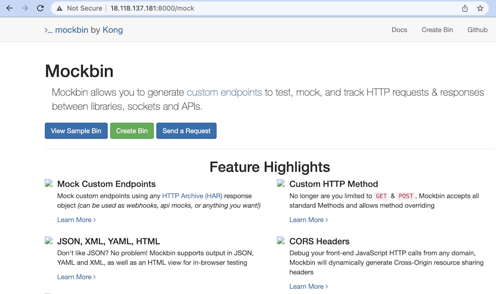
Task: Open the HTTP Archive (HAR) link
Action: [x=192, y=196]
